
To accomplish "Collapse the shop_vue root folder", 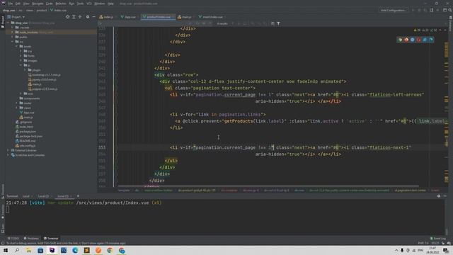I will [x=8, y=23].
